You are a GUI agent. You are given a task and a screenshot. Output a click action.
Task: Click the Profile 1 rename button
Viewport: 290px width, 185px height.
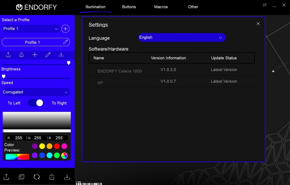click(x=65, y=42)
